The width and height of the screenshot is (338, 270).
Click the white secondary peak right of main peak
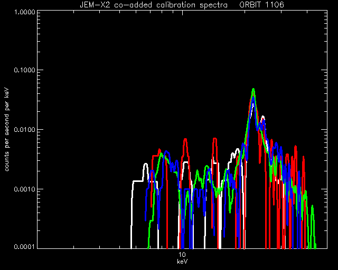(263, 118)
